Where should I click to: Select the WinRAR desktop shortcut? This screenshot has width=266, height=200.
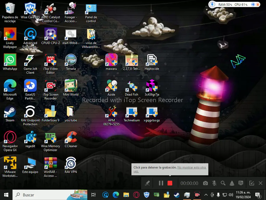coord(51,167)
